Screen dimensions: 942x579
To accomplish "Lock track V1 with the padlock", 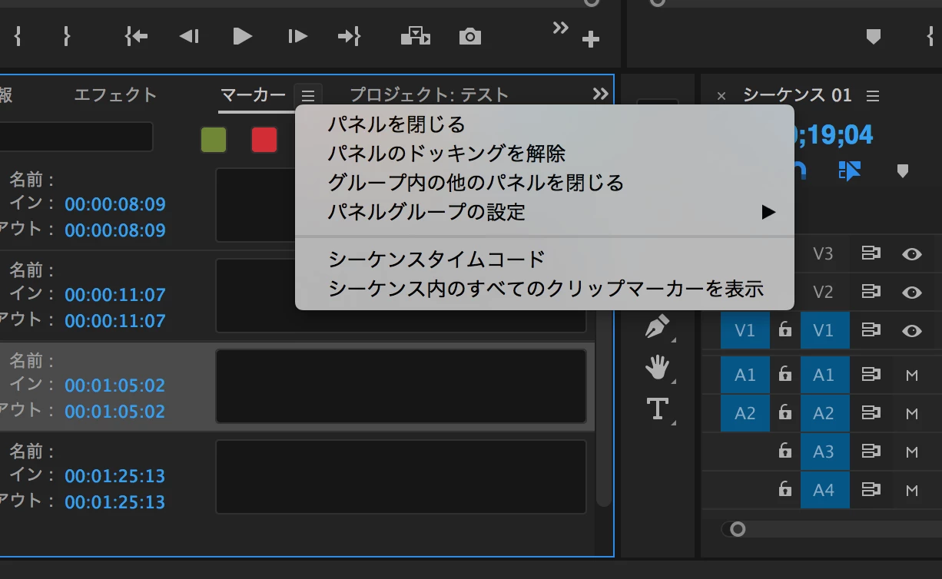I will click(x=784, y=330).
